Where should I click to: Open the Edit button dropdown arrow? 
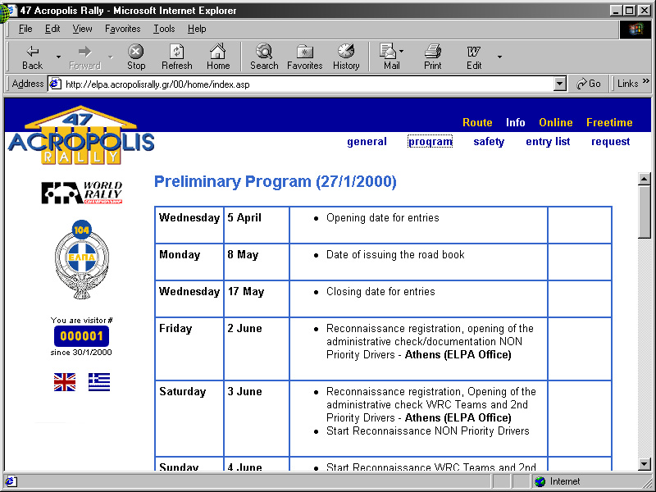(499, 57)
